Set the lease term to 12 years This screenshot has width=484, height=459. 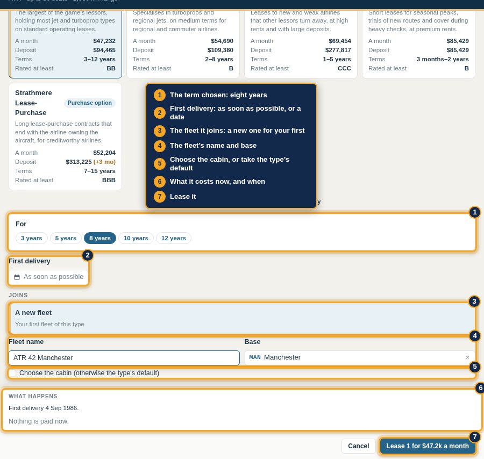click(174, 238)
